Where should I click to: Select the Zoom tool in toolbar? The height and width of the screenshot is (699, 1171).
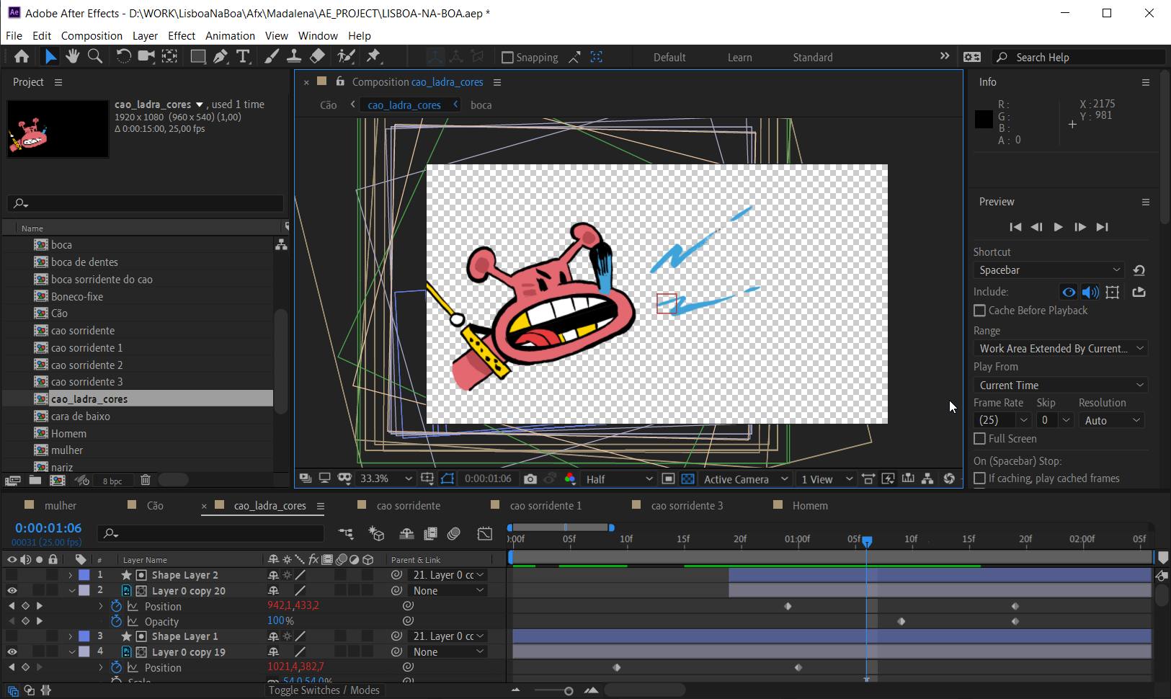(94, 56)
